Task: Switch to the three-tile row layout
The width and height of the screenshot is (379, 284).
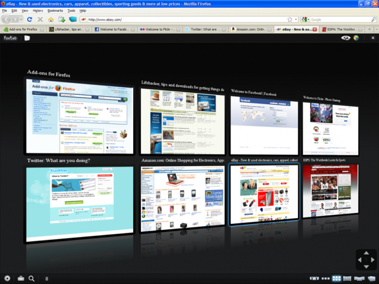Action: tap(325, 279)
